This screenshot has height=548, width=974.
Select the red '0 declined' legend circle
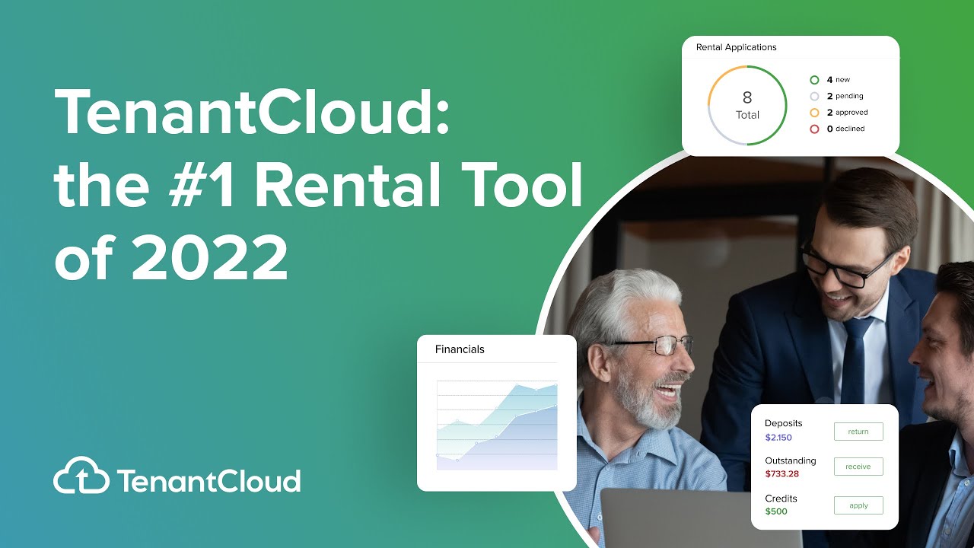[814, 129]
